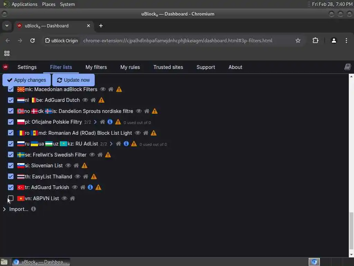Click warning triangle beside RU AdList
354x266 pixels.
click(134, 144)
